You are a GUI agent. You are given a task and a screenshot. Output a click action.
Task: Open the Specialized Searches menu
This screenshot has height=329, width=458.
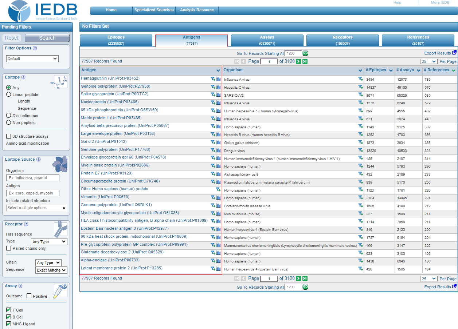coord(154,10)
